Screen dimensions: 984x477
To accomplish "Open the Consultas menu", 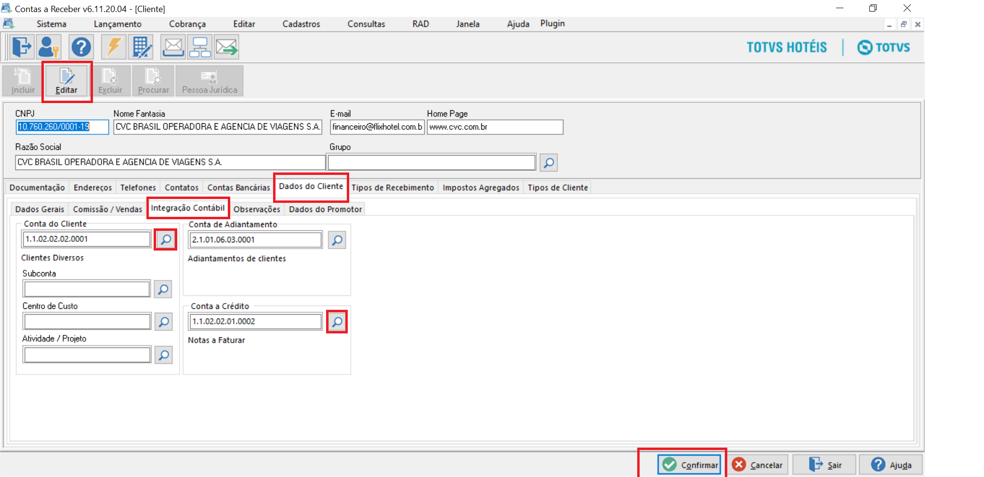I will tap(366, 24).
